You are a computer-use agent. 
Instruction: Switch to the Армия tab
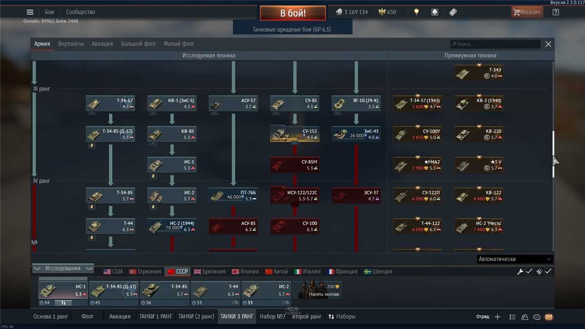click(42, 44)
